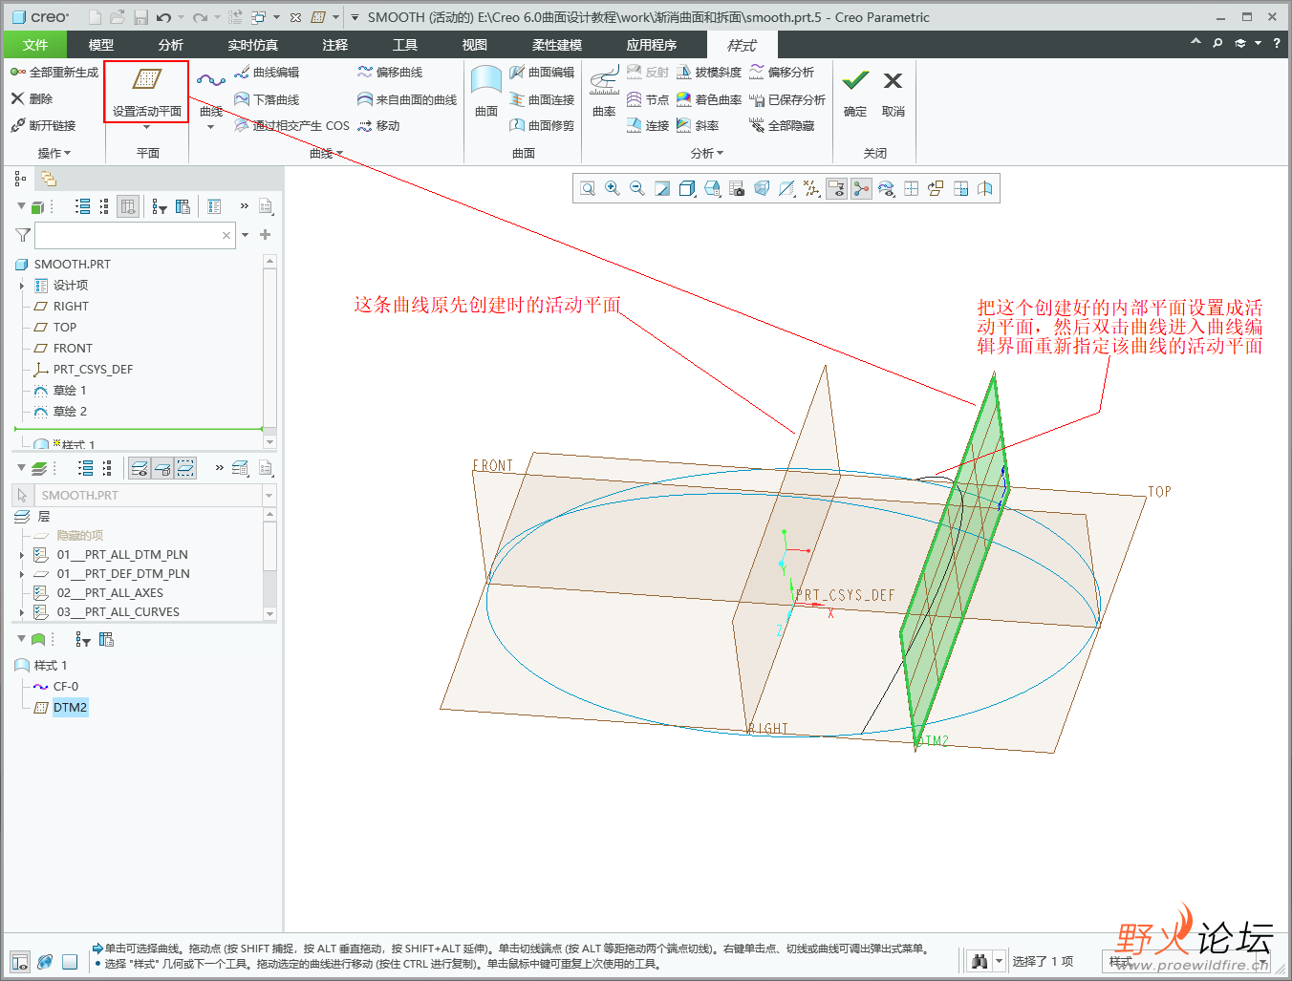
Task: Click the 删除 (delete) operation
Action: pyautogui.click(x=32, y=99)
